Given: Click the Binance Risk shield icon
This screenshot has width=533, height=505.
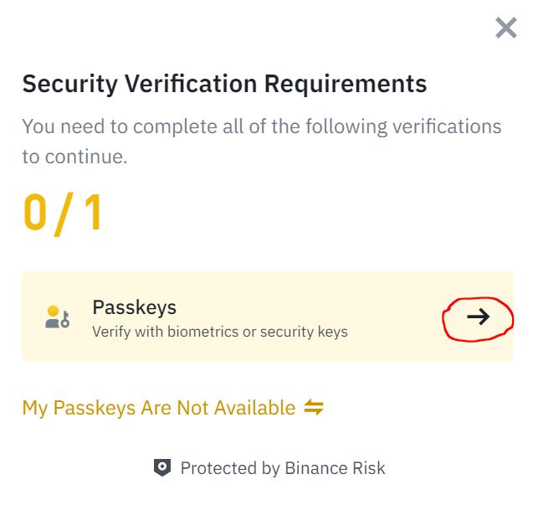Looking at the screenshot, I should (162, 468).
